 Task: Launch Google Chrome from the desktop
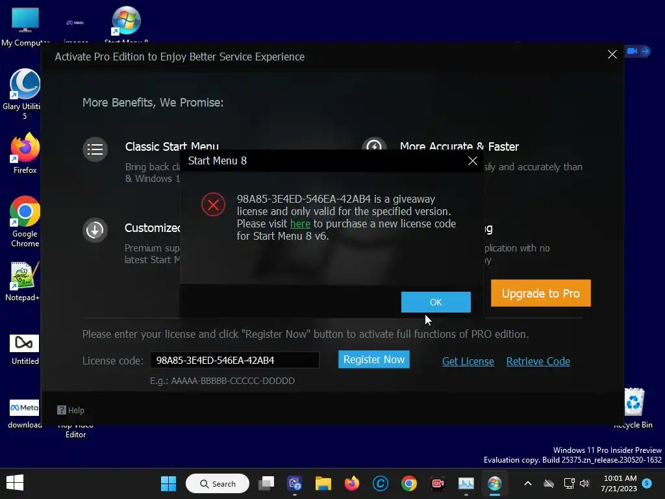[25, 222]
